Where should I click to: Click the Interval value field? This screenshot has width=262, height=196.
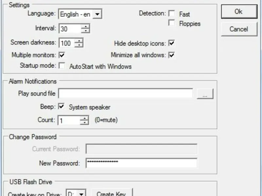tap(70, 29)
